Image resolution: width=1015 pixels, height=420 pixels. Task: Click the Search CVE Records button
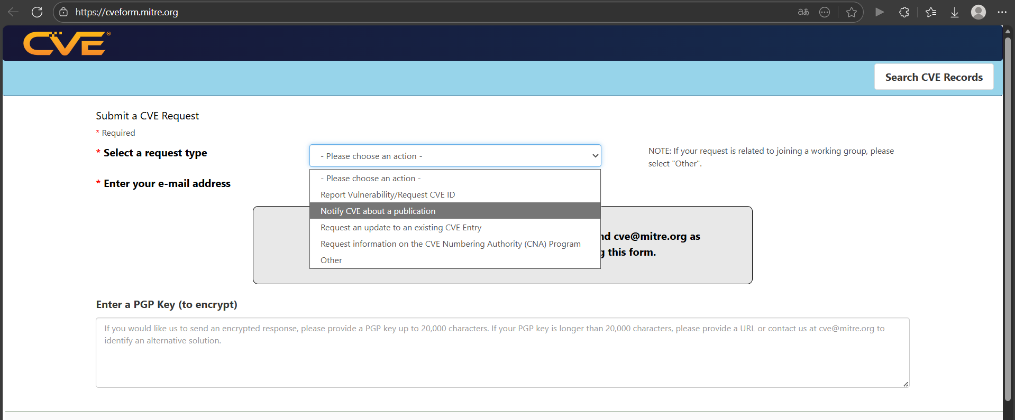[x=934, y=77]
